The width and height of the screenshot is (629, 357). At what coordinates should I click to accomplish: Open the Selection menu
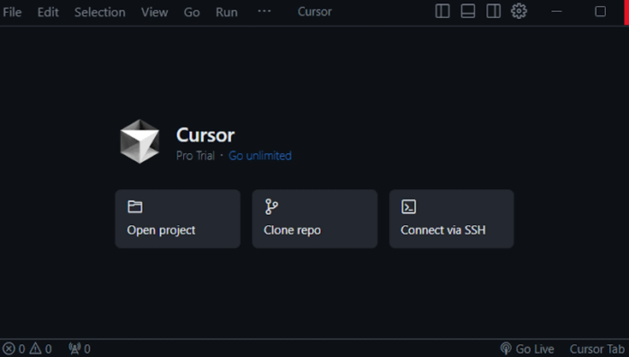[100, 12]
